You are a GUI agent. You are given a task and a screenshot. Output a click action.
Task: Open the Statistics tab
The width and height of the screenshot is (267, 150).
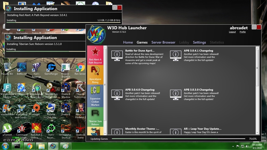pyautogui.click(x=217, y=42)
